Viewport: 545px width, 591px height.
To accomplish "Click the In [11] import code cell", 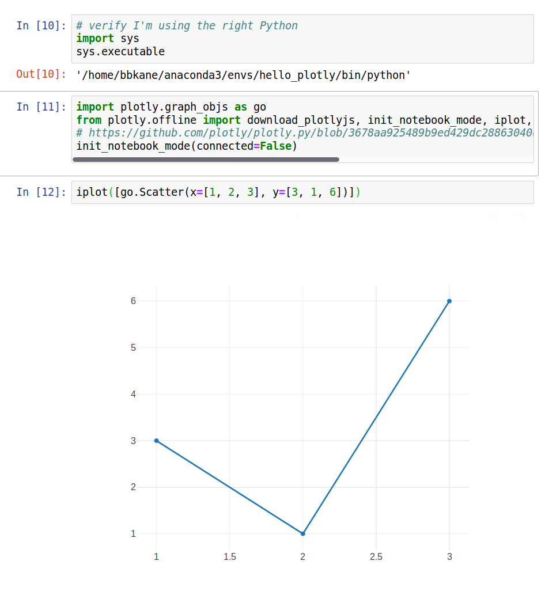I will coord(302,129).
